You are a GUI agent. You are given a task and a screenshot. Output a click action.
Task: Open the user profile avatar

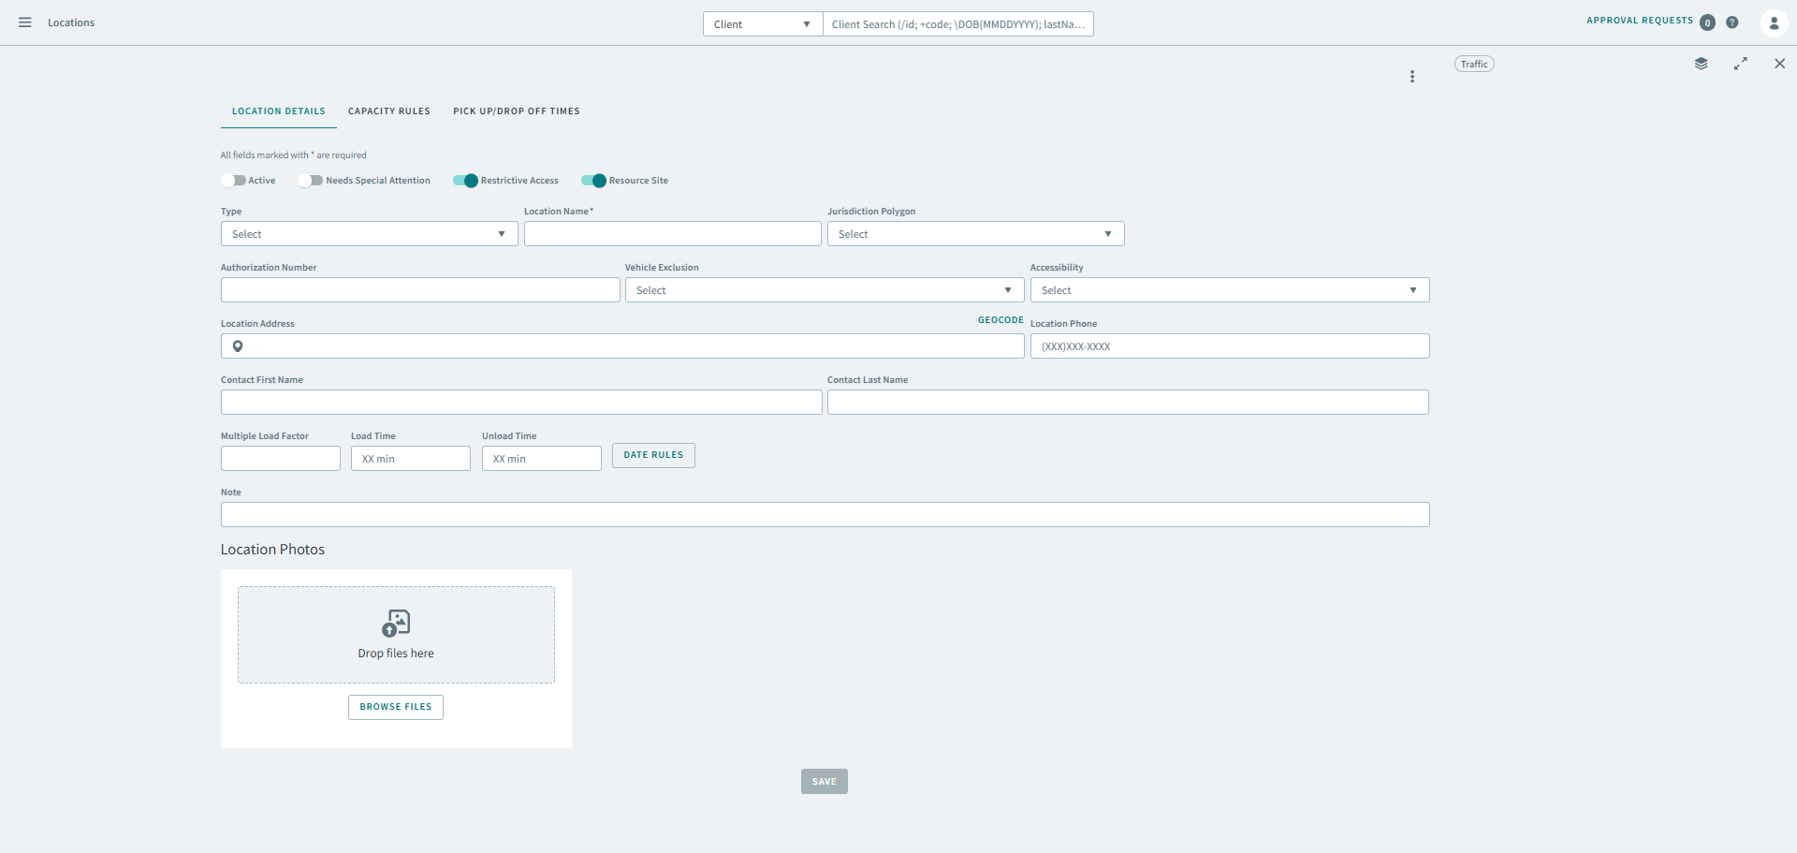click(1774, 22)
